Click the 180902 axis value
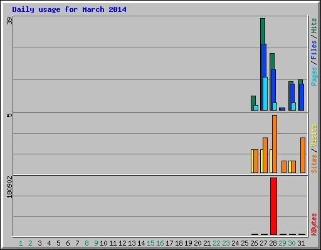The height and width of the screenshot is (250, 321). pyautogui.click(x=9, y=187)
